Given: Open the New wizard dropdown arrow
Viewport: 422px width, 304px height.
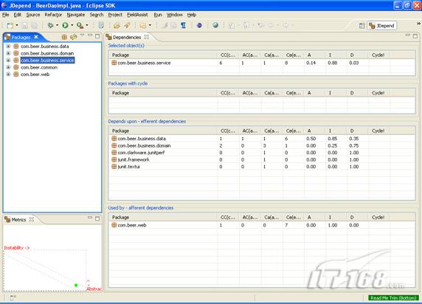Looking at the screenshot, I should point(17,25).
